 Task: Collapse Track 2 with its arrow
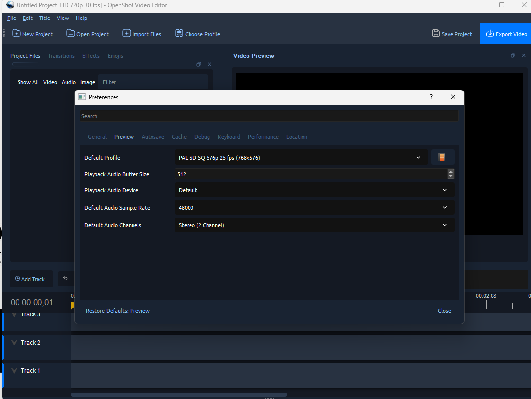pyautogui.click(x=14, y=343)
